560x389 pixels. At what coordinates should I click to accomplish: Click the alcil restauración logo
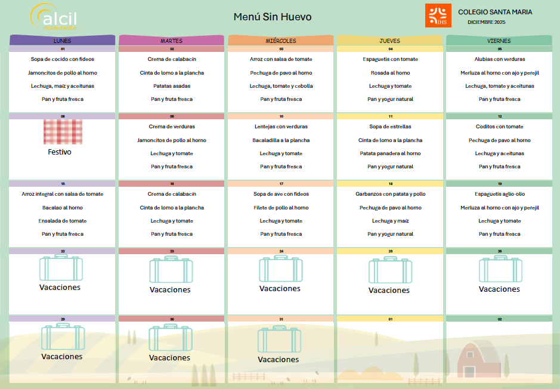[x=55, y=17]
